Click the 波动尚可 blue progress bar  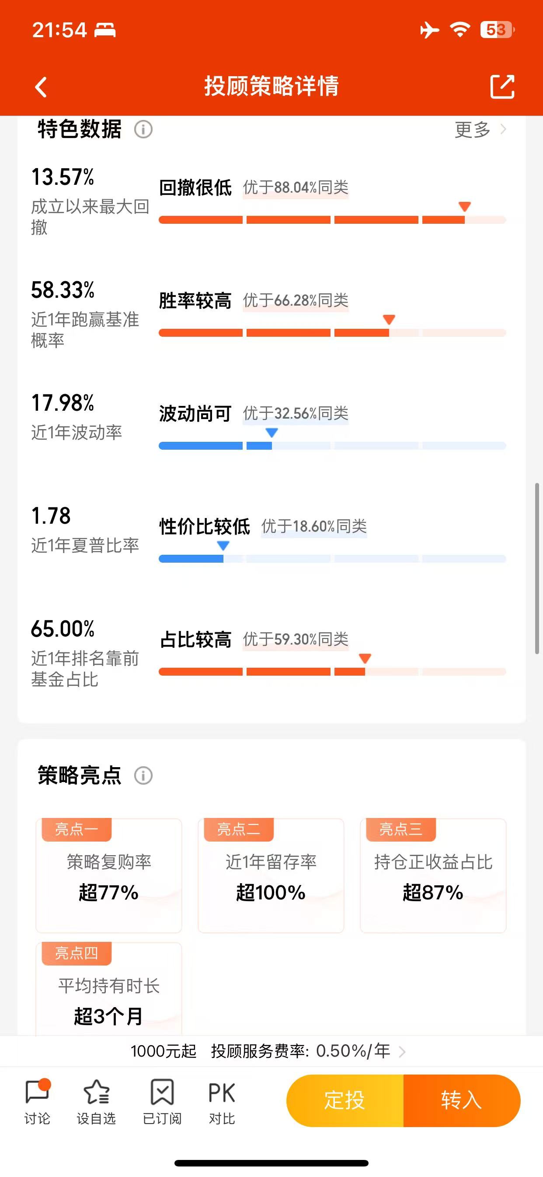332,445
